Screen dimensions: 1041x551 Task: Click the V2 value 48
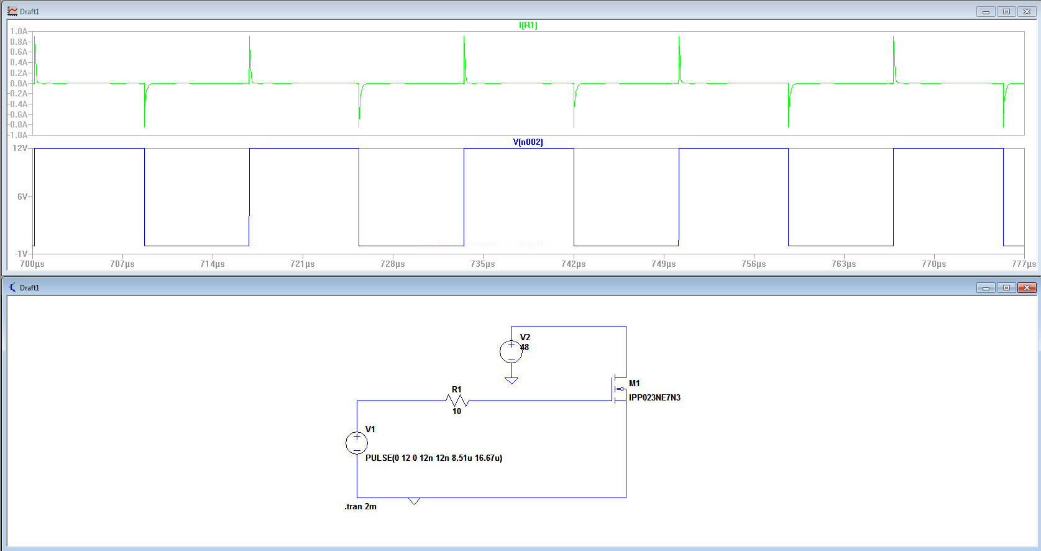(x=525, y=348)
